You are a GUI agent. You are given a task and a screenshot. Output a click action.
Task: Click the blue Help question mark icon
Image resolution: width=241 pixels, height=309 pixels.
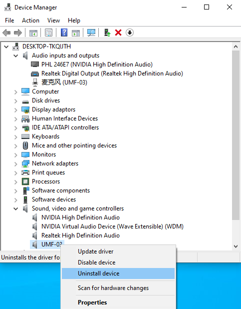pos(64,32)
